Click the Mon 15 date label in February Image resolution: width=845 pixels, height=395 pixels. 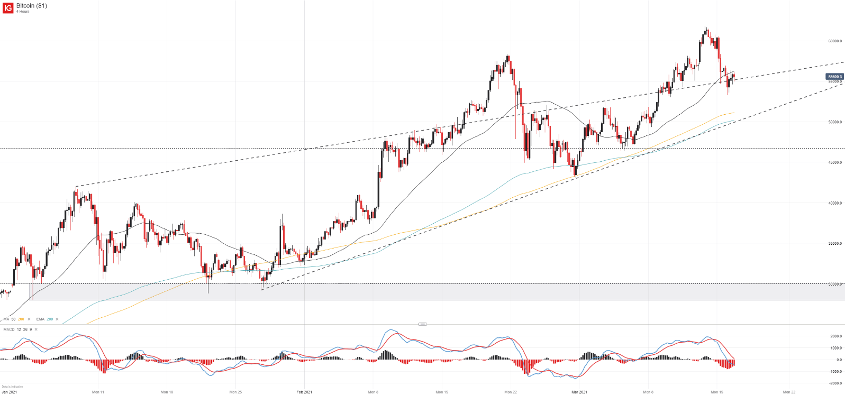click(x=442, y=392)
